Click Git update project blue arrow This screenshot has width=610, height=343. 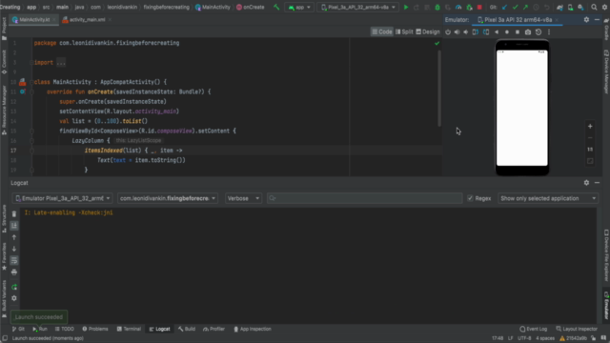click(505, 8)
